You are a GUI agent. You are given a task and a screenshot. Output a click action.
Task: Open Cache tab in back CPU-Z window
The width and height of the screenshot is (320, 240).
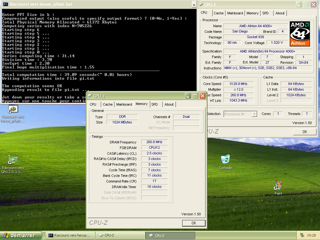pos(219,13)
